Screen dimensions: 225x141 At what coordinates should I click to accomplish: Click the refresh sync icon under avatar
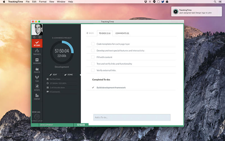pos(40,37)
